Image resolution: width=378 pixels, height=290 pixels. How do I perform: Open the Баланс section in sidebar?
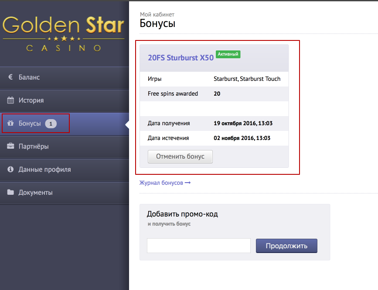29,77
